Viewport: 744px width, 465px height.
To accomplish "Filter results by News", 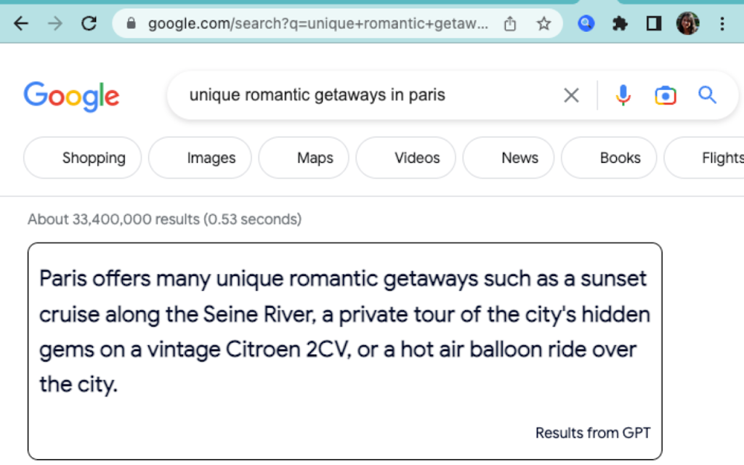I will click(x=509, y=158).
